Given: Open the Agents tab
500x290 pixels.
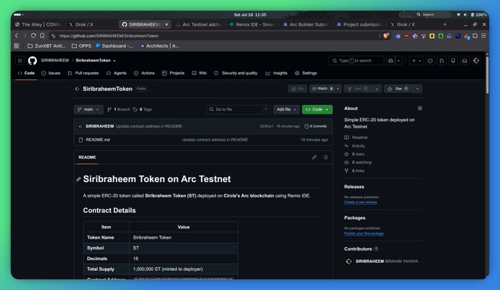Looking at the screenshot, I should pyautogui.click(x=116, y=73).
